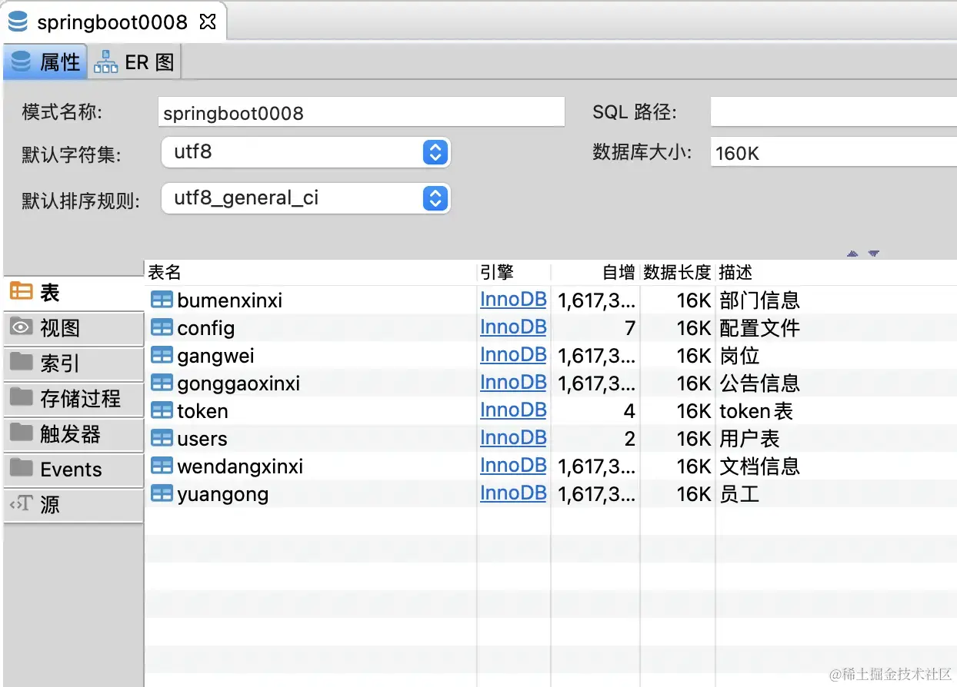Open the Events sidebar icon
Screen dimensions: 957x687
(x=22, y=469)
